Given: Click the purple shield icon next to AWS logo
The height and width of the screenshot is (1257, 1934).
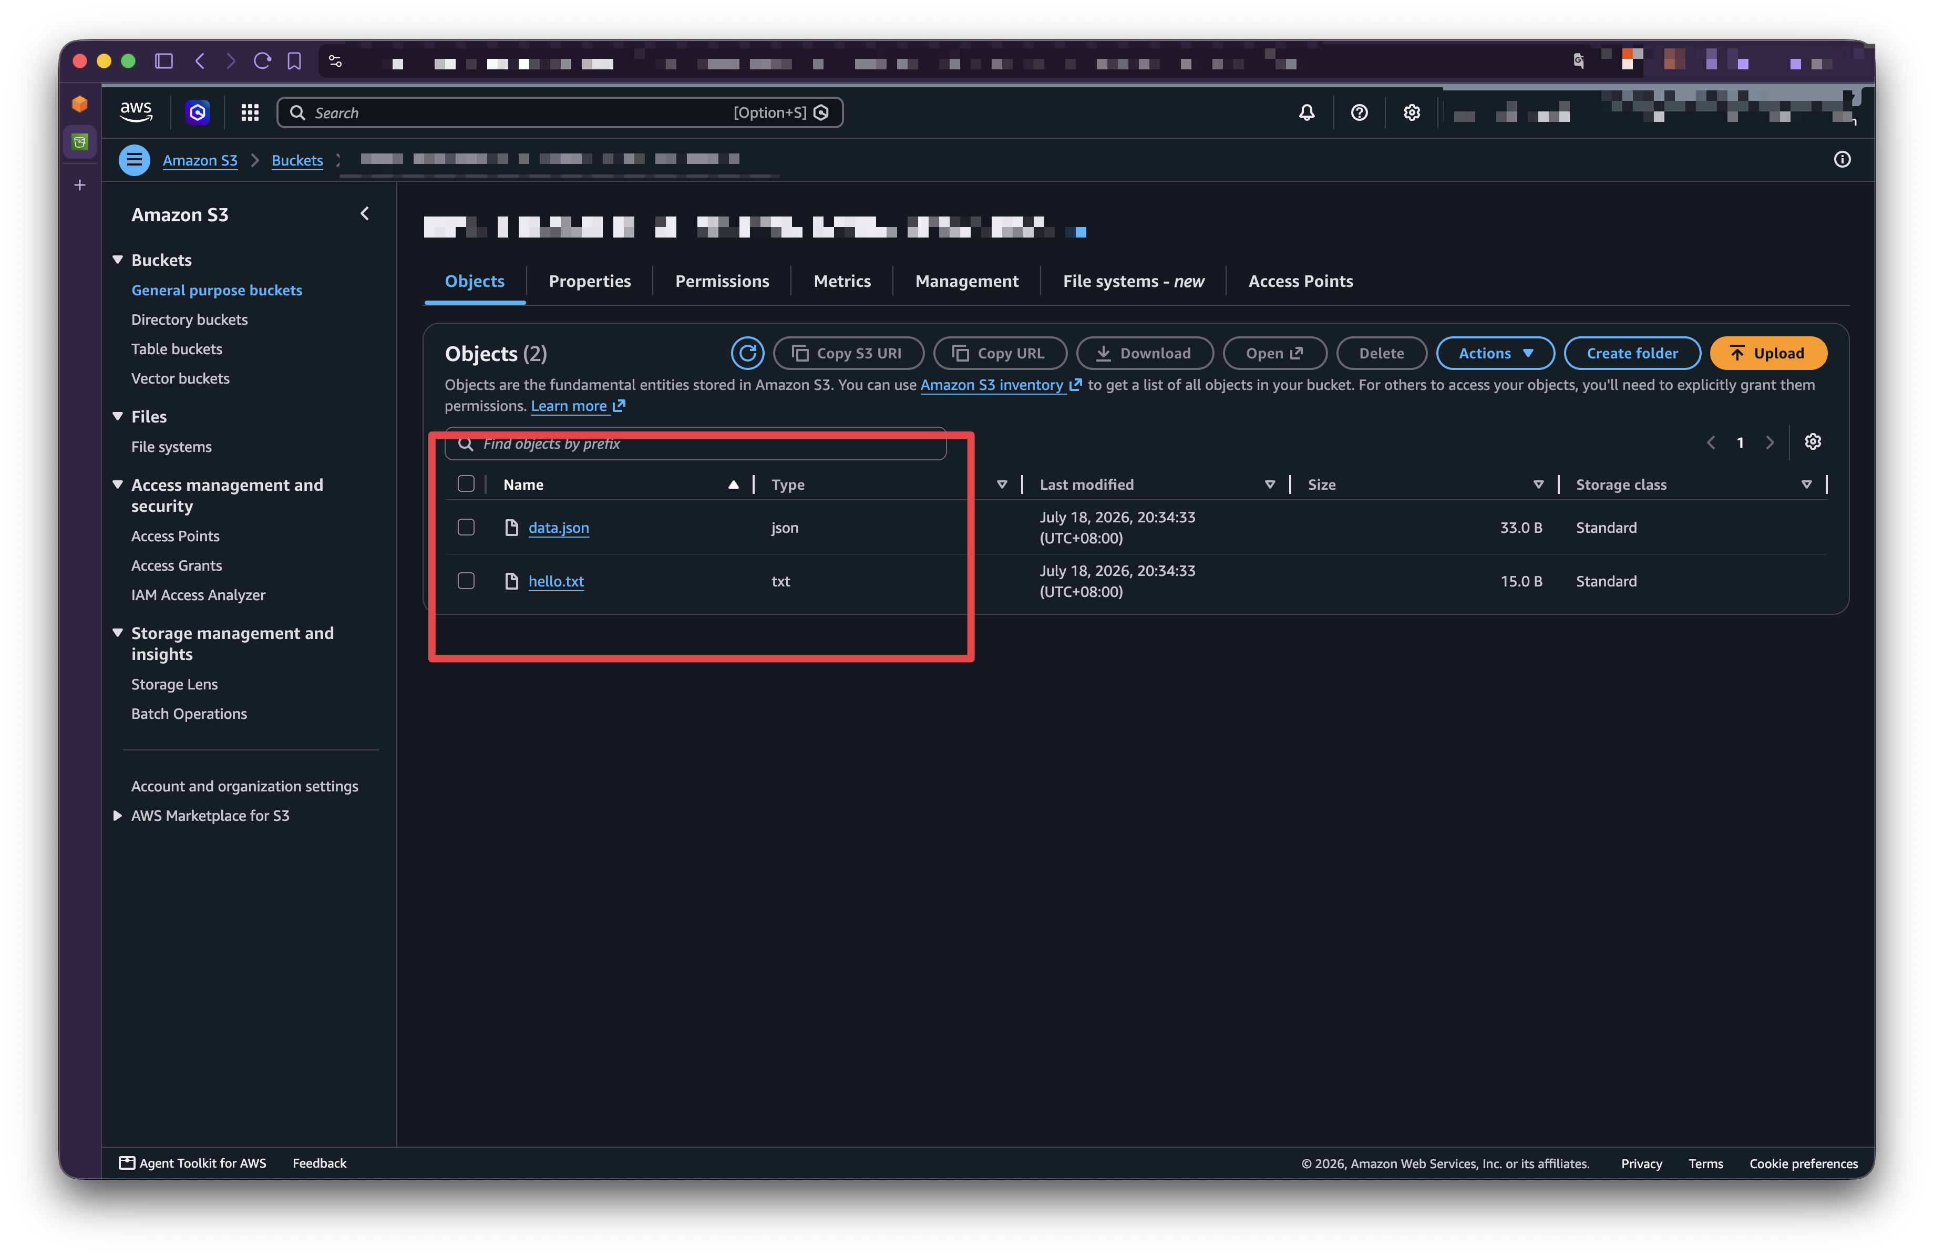Looking at the screenshot, I should point(198,112).
